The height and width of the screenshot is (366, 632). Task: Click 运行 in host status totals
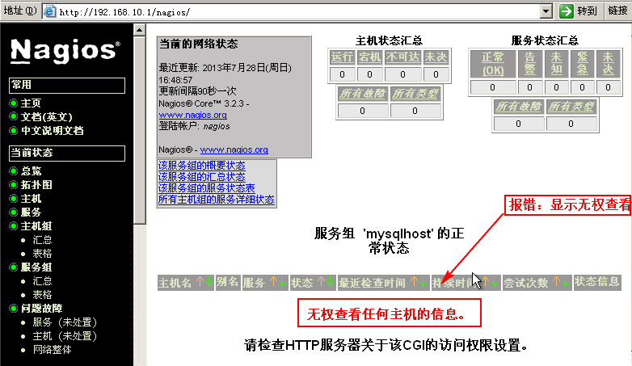[342, 57]
